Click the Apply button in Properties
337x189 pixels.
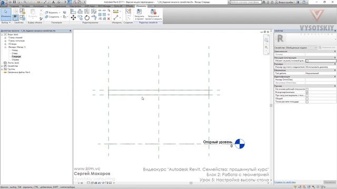tap(330, 182)
